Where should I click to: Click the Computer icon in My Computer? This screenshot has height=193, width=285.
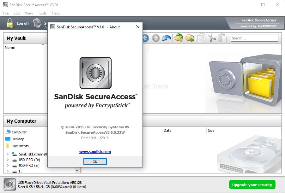[8, 132]
